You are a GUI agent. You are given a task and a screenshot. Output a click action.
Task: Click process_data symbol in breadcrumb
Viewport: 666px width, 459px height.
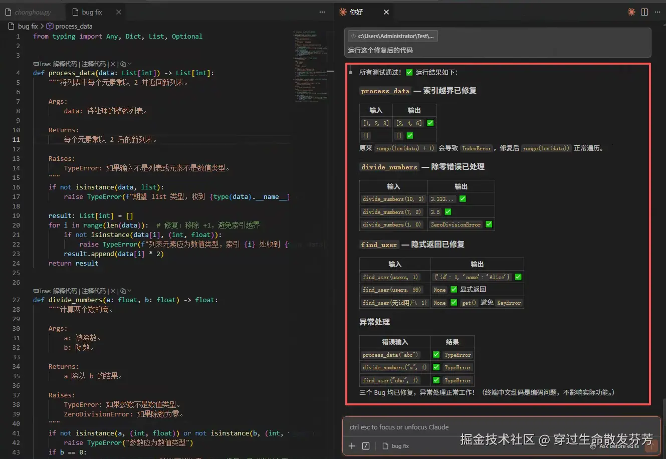tap(74, 26)
